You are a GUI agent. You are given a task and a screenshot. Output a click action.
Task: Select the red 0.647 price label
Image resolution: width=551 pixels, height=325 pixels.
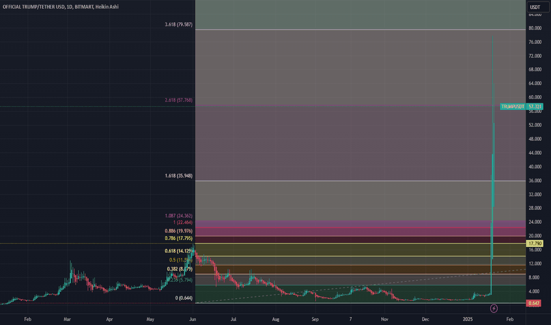point(533,303)
